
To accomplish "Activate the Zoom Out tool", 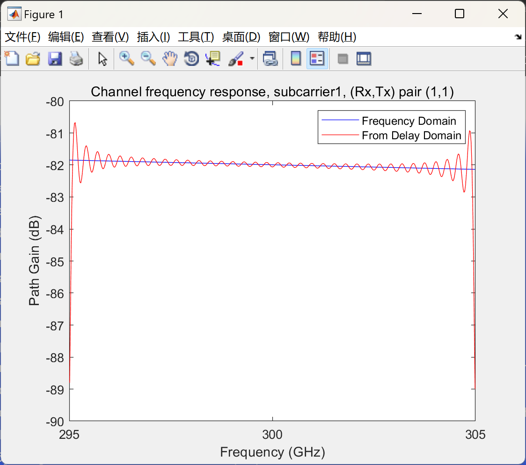I will pos(148,58).
